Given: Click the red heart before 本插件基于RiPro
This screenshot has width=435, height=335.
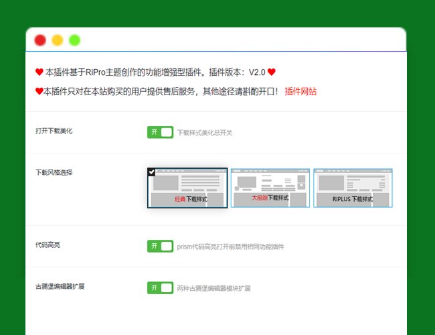Looking at the screenshot, I should point(39,72).
